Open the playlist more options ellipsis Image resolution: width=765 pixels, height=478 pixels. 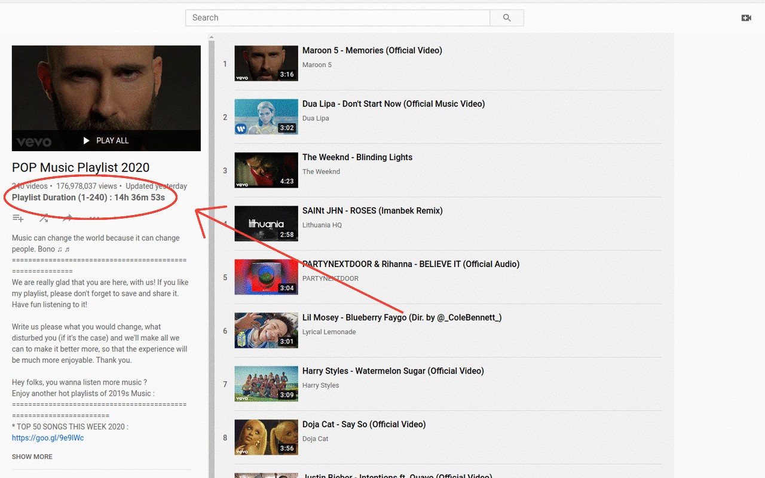(94, 219)
